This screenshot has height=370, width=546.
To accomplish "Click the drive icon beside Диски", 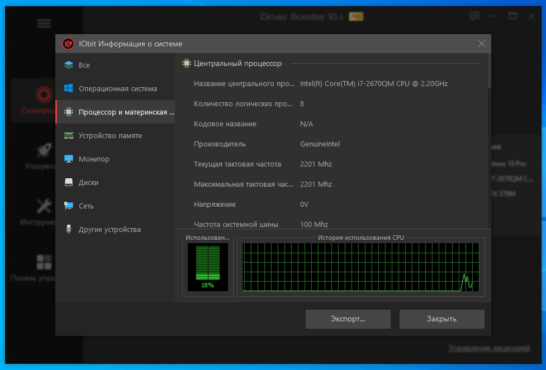I will 69,182.
